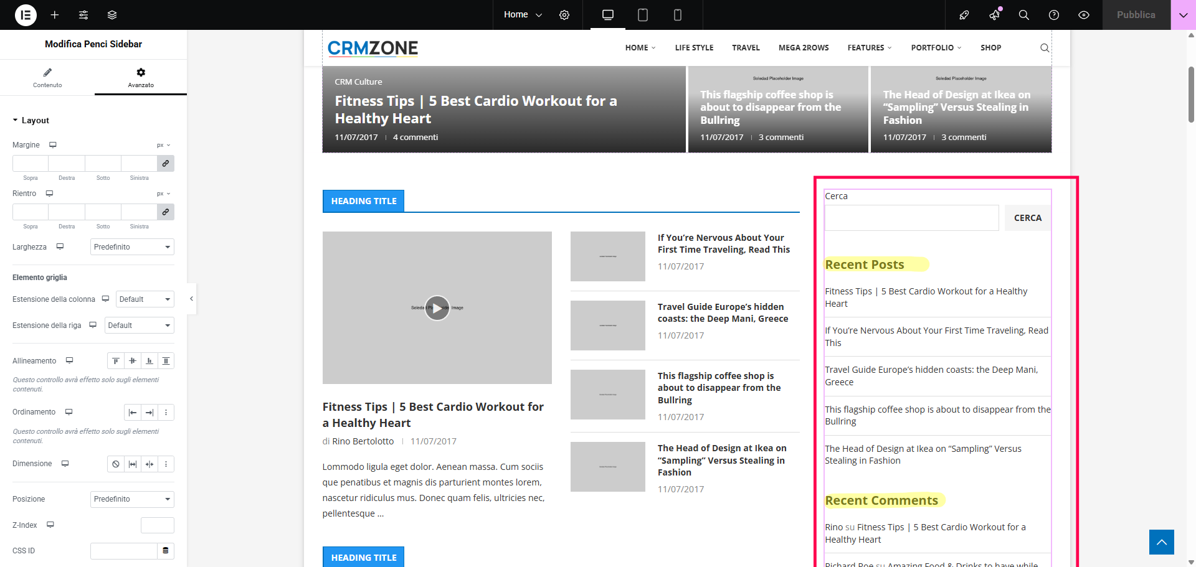The height and width of the screenshot is (567, 1196).
Task: Toggle linked values for Rientro
Action: [x=166, y=212]
